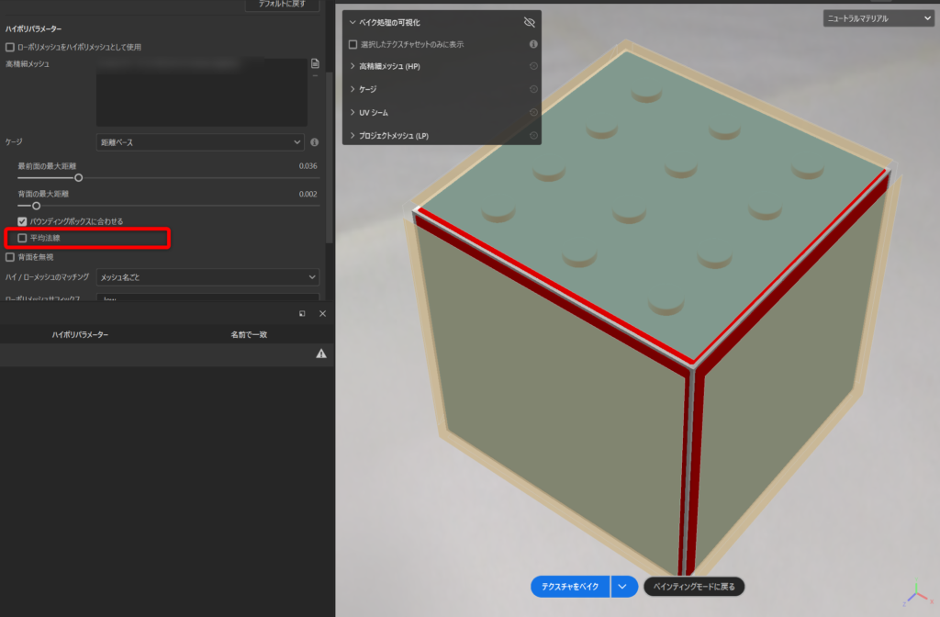Click the reset icon on UV シーム row
Screen dimensions: 940x617
click(x=533, y=112)
